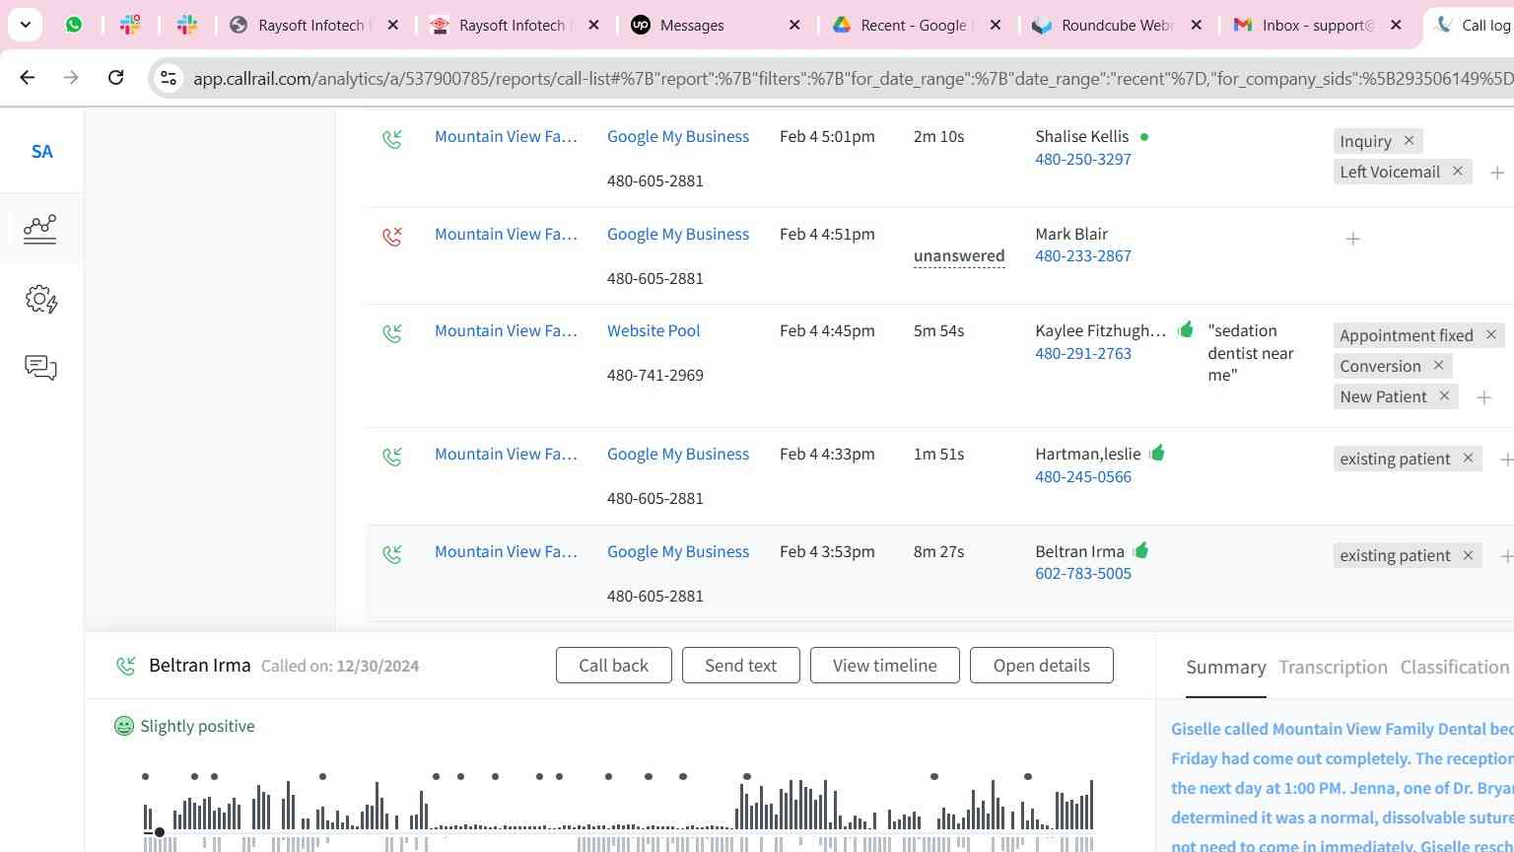Image resolution: width=1514 pixels, height=852 pixels.
Task: Click missed call icon in Mark Blair row
Action: 392,237
